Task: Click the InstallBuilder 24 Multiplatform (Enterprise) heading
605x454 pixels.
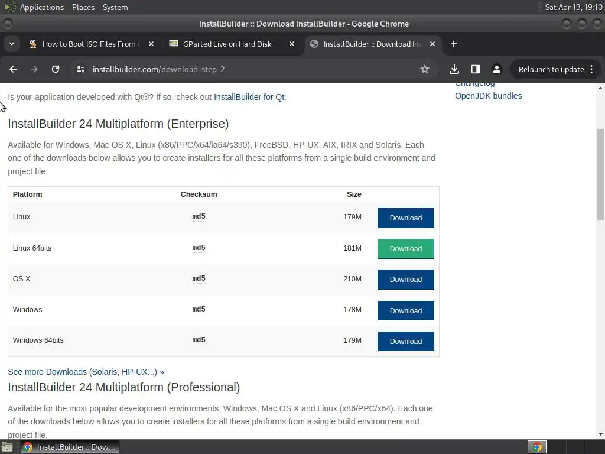Action: point(118,124)
